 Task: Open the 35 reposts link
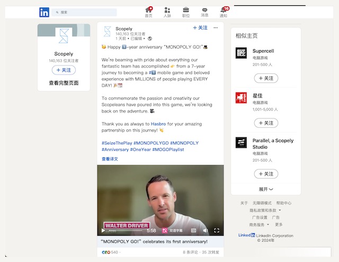pyautogui.click(x=210, y=252)
